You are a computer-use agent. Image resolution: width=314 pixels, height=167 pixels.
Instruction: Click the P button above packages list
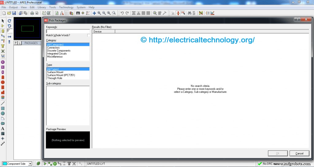point(16,43)
